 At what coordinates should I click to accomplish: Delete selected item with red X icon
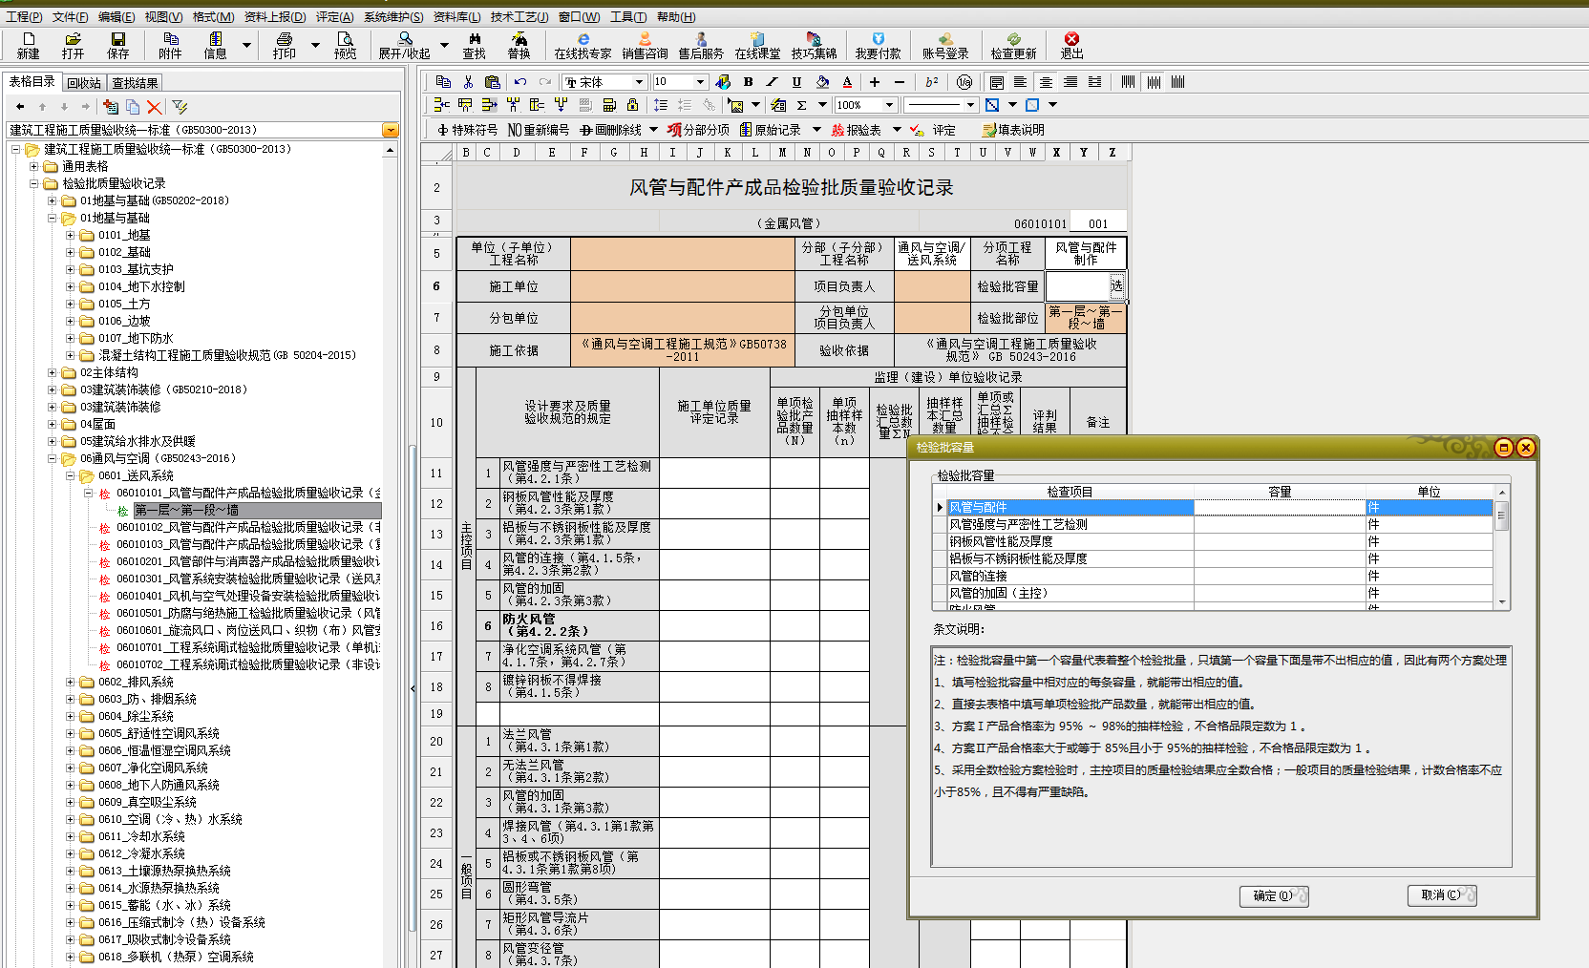(x=155, y=107)
